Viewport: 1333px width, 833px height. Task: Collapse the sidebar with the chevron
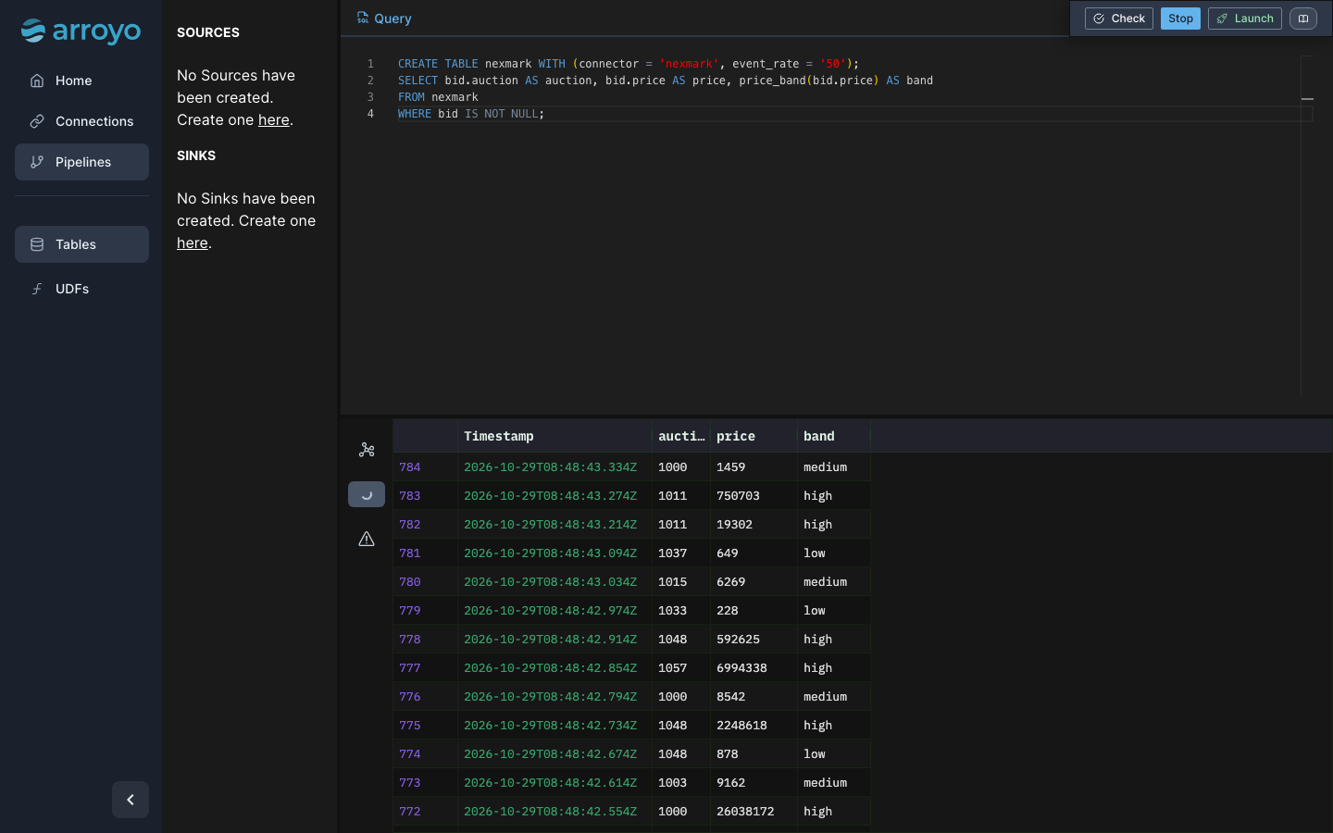(131, 800)
